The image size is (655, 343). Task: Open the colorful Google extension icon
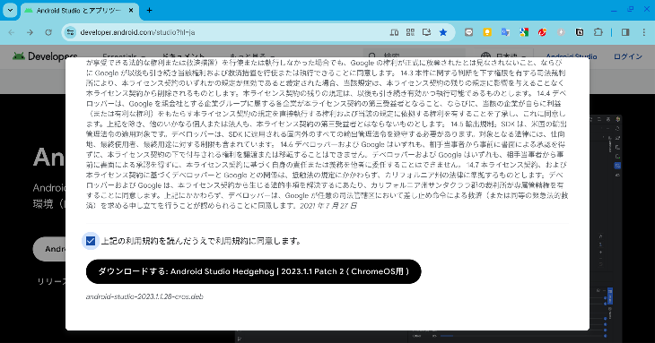524,32
